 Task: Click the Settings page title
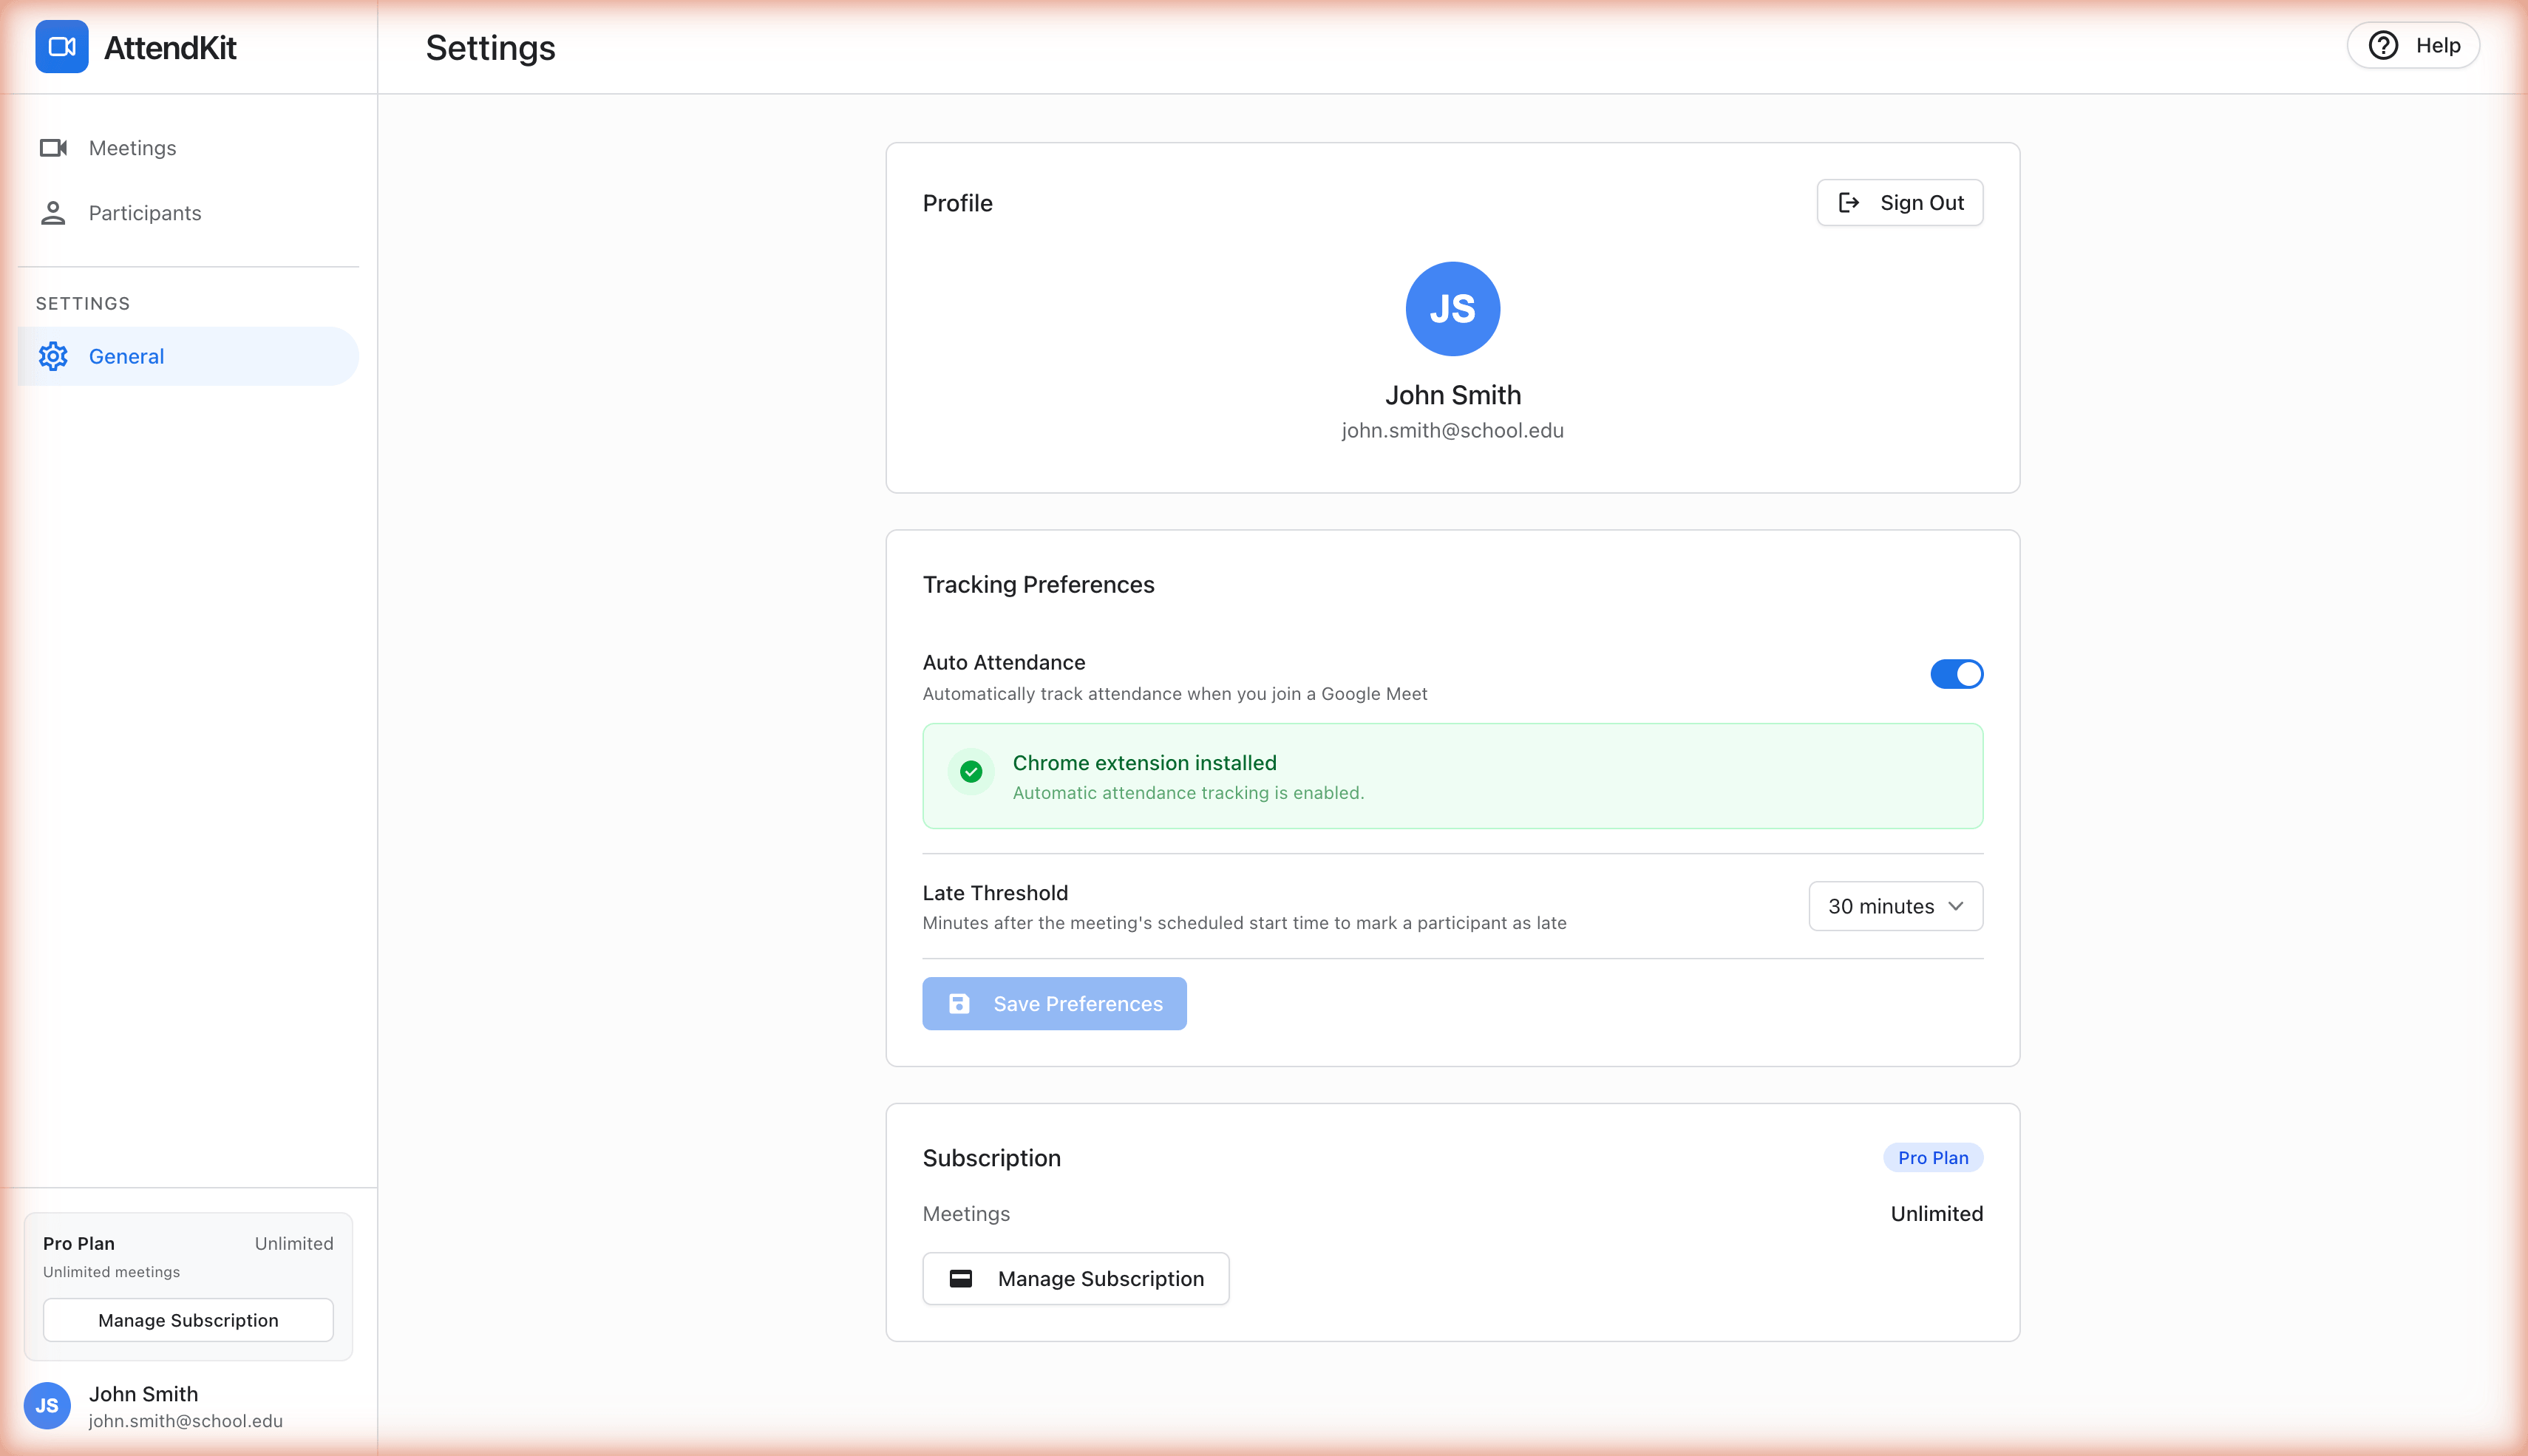[x=490, y=47]
